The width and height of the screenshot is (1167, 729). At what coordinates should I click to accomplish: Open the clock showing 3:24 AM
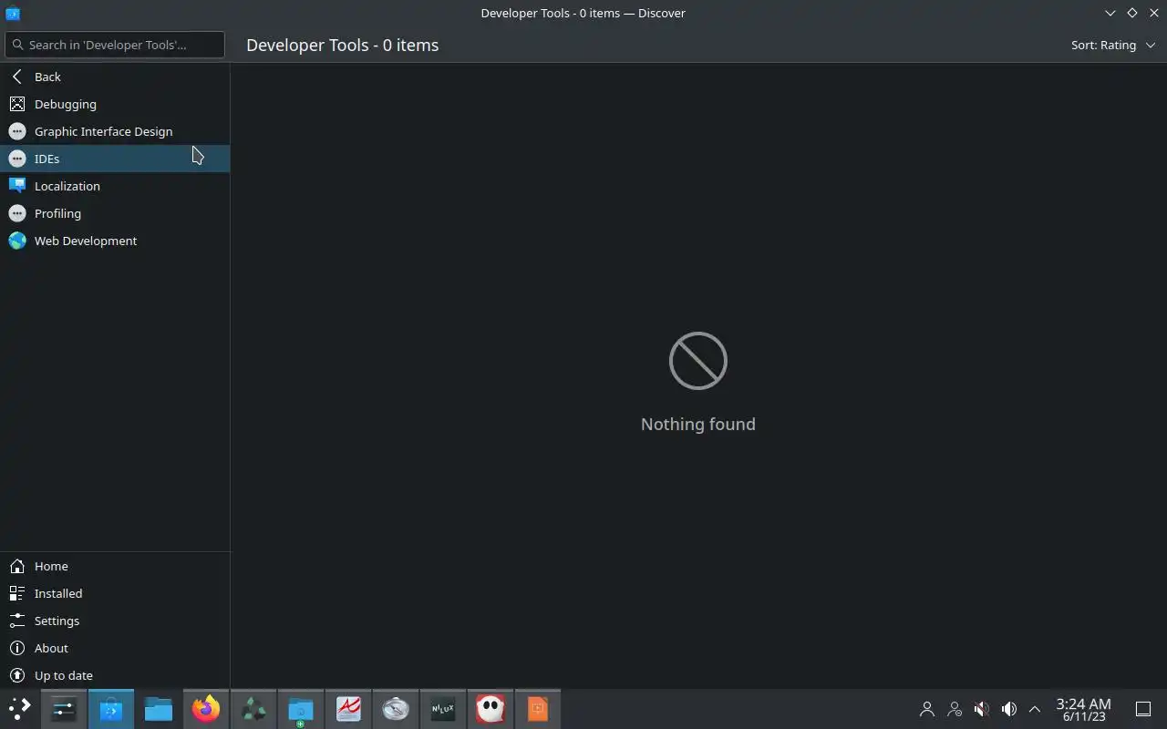point(1083,710)
